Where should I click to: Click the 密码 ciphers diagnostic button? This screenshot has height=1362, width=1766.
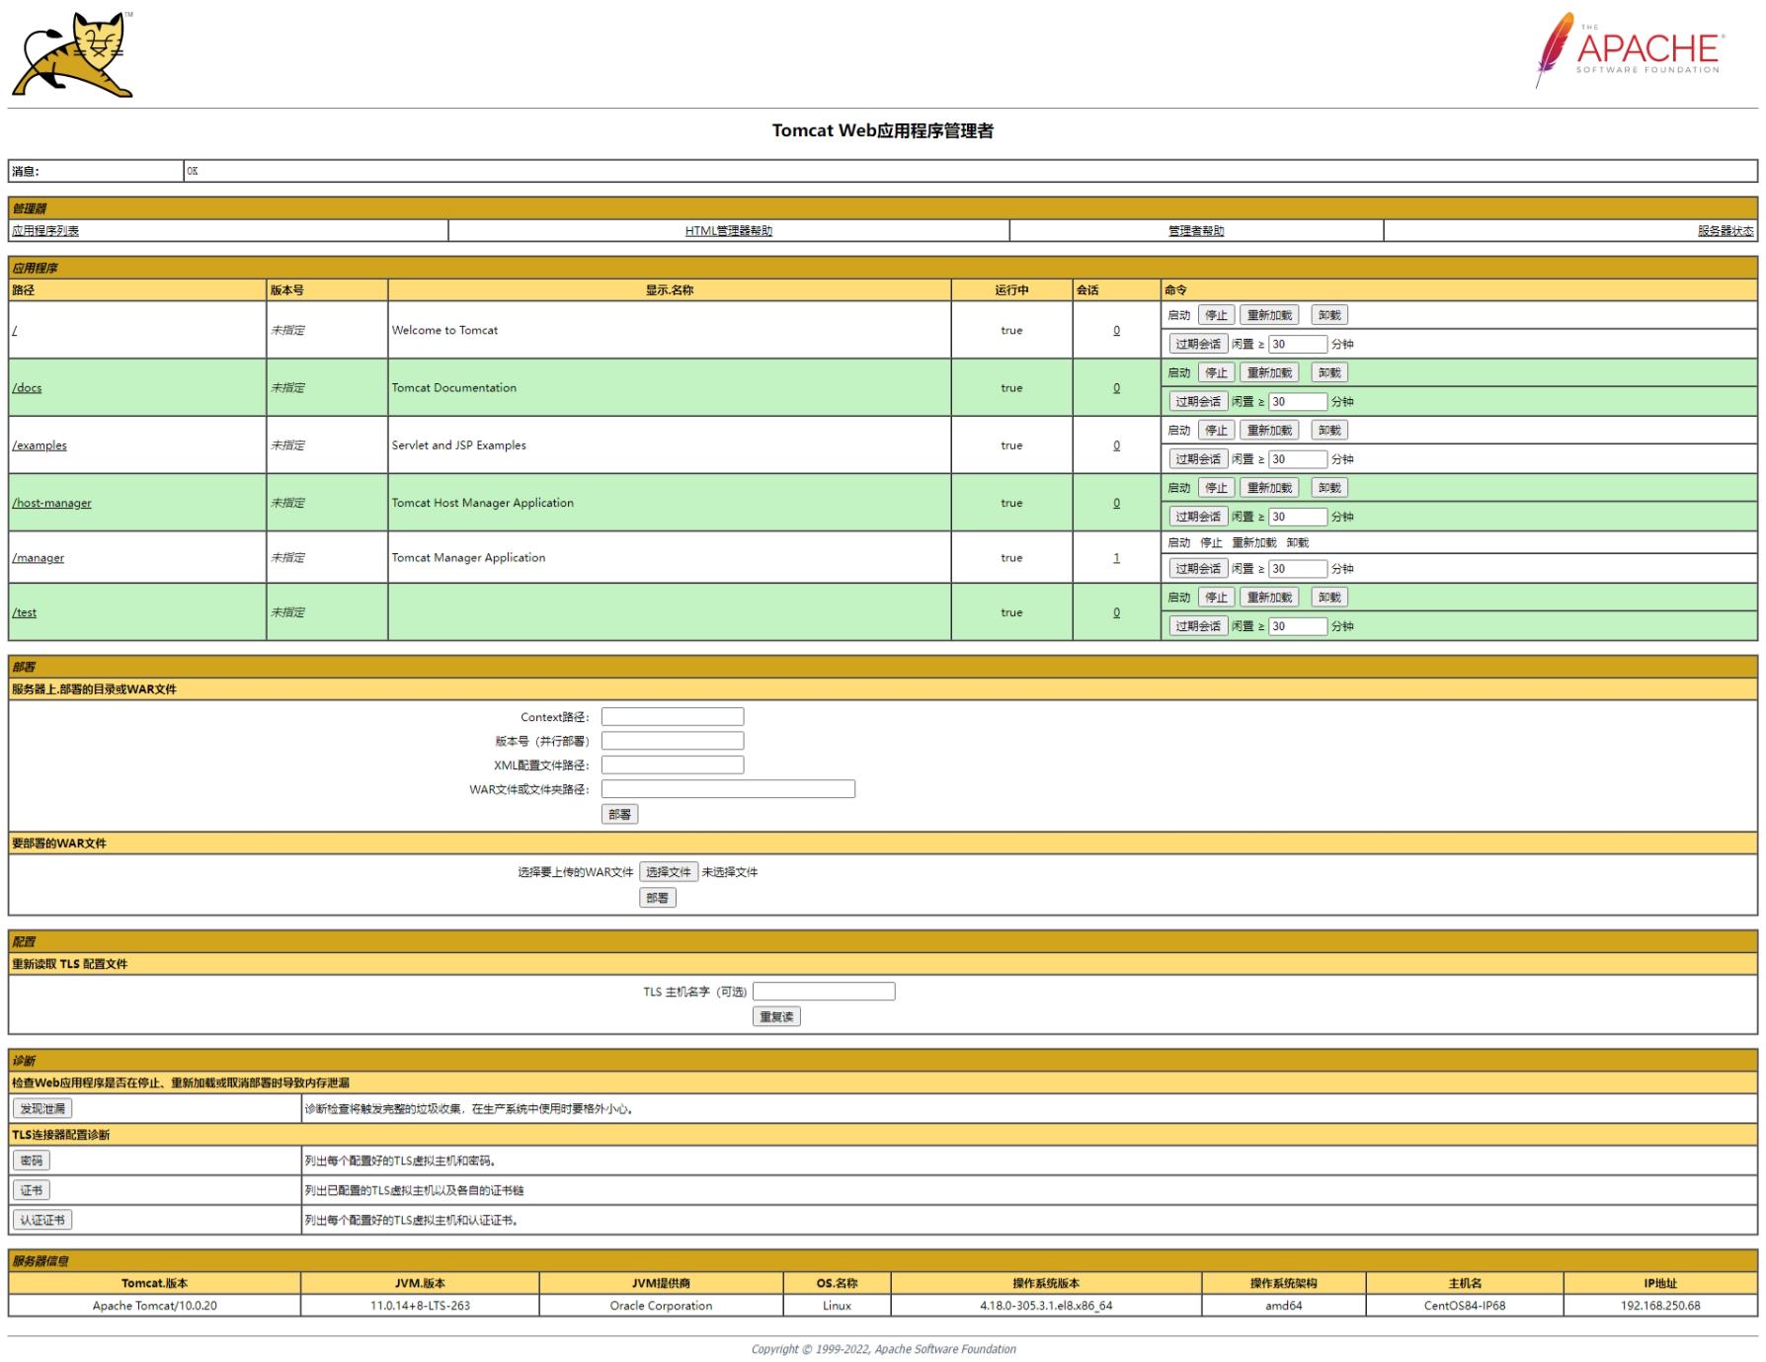[x=31, y=1161]
